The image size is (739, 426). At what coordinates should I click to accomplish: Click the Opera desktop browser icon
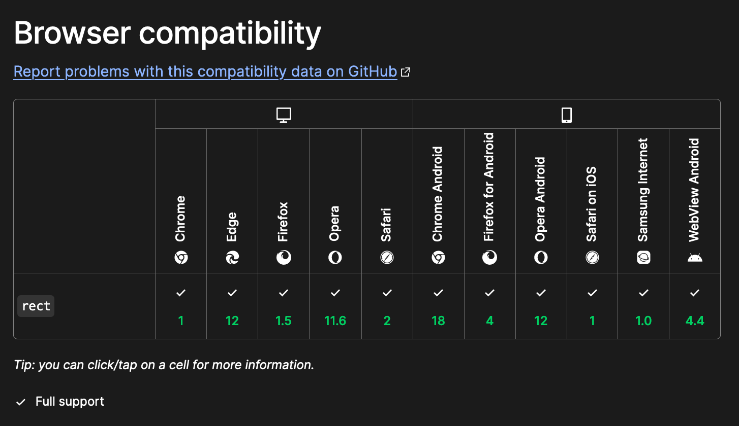(x=335, y=258)
